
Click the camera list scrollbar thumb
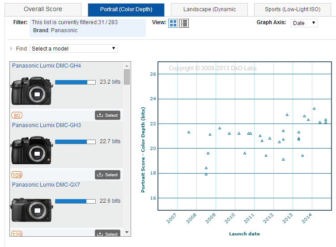[x=127, y=77]
